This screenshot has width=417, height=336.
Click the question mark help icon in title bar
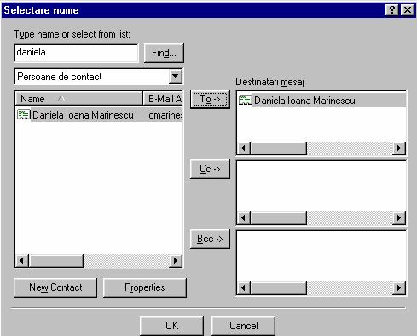coord(392,10)
